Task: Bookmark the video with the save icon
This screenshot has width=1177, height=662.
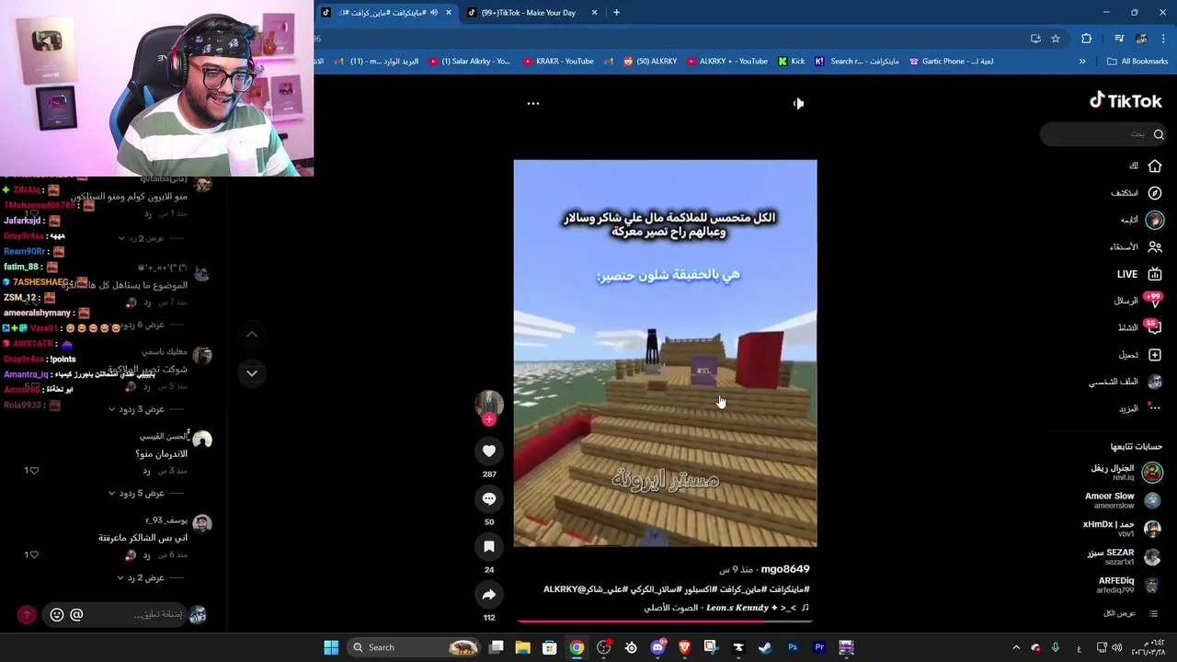Action: (x=489, y=546)
